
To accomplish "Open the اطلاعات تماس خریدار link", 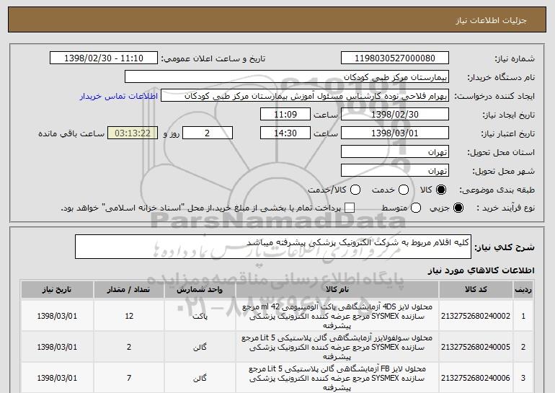I will tap(119, 96).
